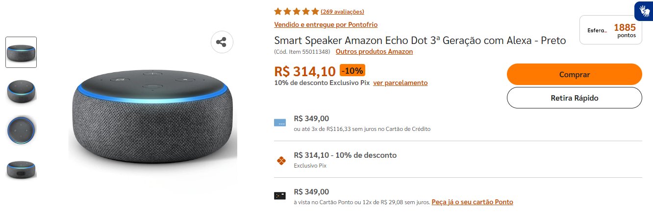Image resolution: width=653 pixels, height=212 pixels.
Task: Open the sign language accessibility hand icon
Action: (643, 11)
